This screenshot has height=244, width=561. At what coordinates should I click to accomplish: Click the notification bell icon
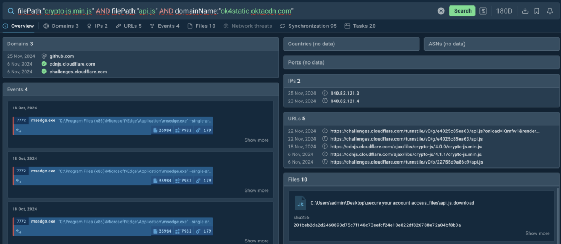click(549, 11)
